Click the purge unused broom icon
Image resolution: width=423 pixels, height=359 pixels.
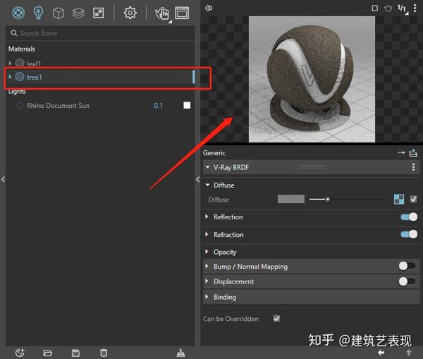click(x=180, y=353)
